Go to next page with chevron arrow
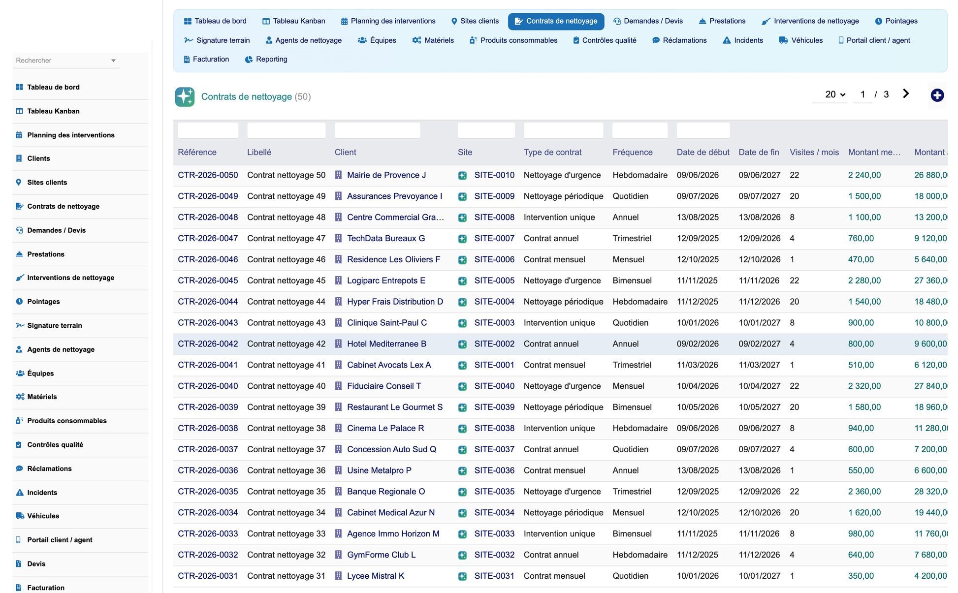Image resolution: width=958 pixels, height=593 pixels. click(x=906, y=94)
